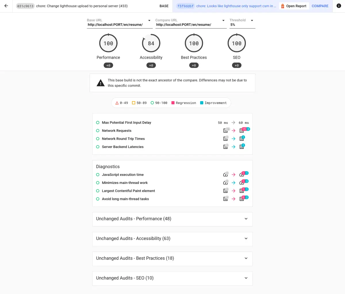This screenshot has height=294, width=345.
Task: Click JavaScript execution time compare gauge icon
Action: click(242, 175)
